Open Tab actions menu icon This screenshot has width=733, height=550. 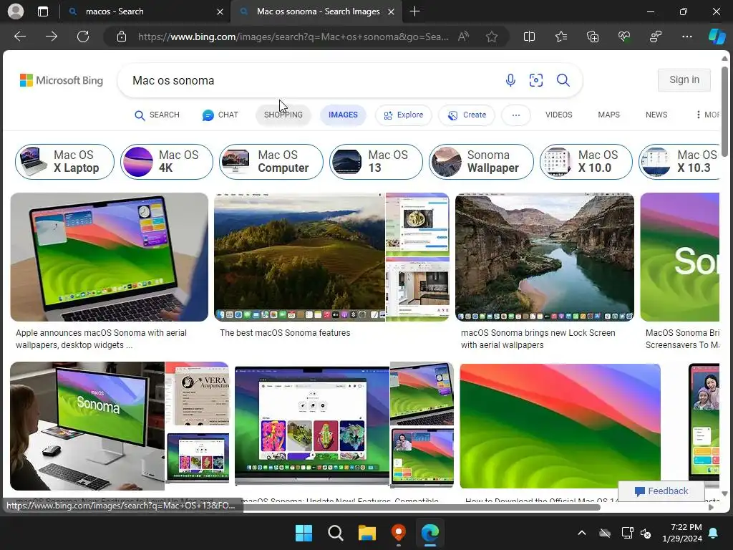tap(43, 11)
